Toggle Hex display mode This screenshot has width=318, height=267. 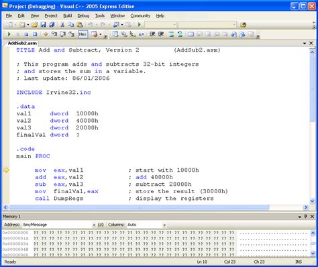tap(83, 34)
